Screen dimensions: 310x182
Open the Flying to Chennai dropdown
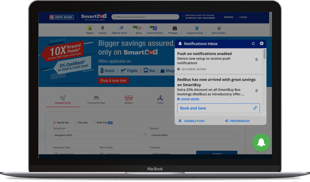coord(193,135)
